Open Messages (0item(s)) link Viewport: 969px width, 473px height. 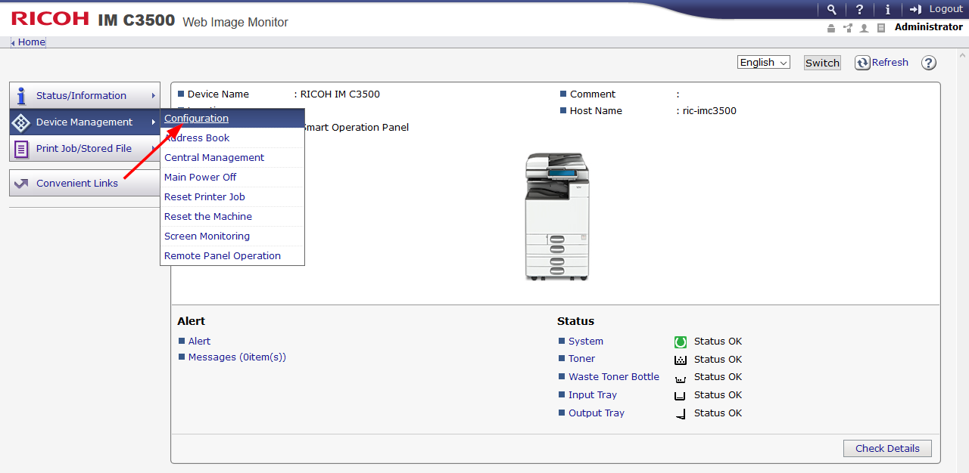237,357
